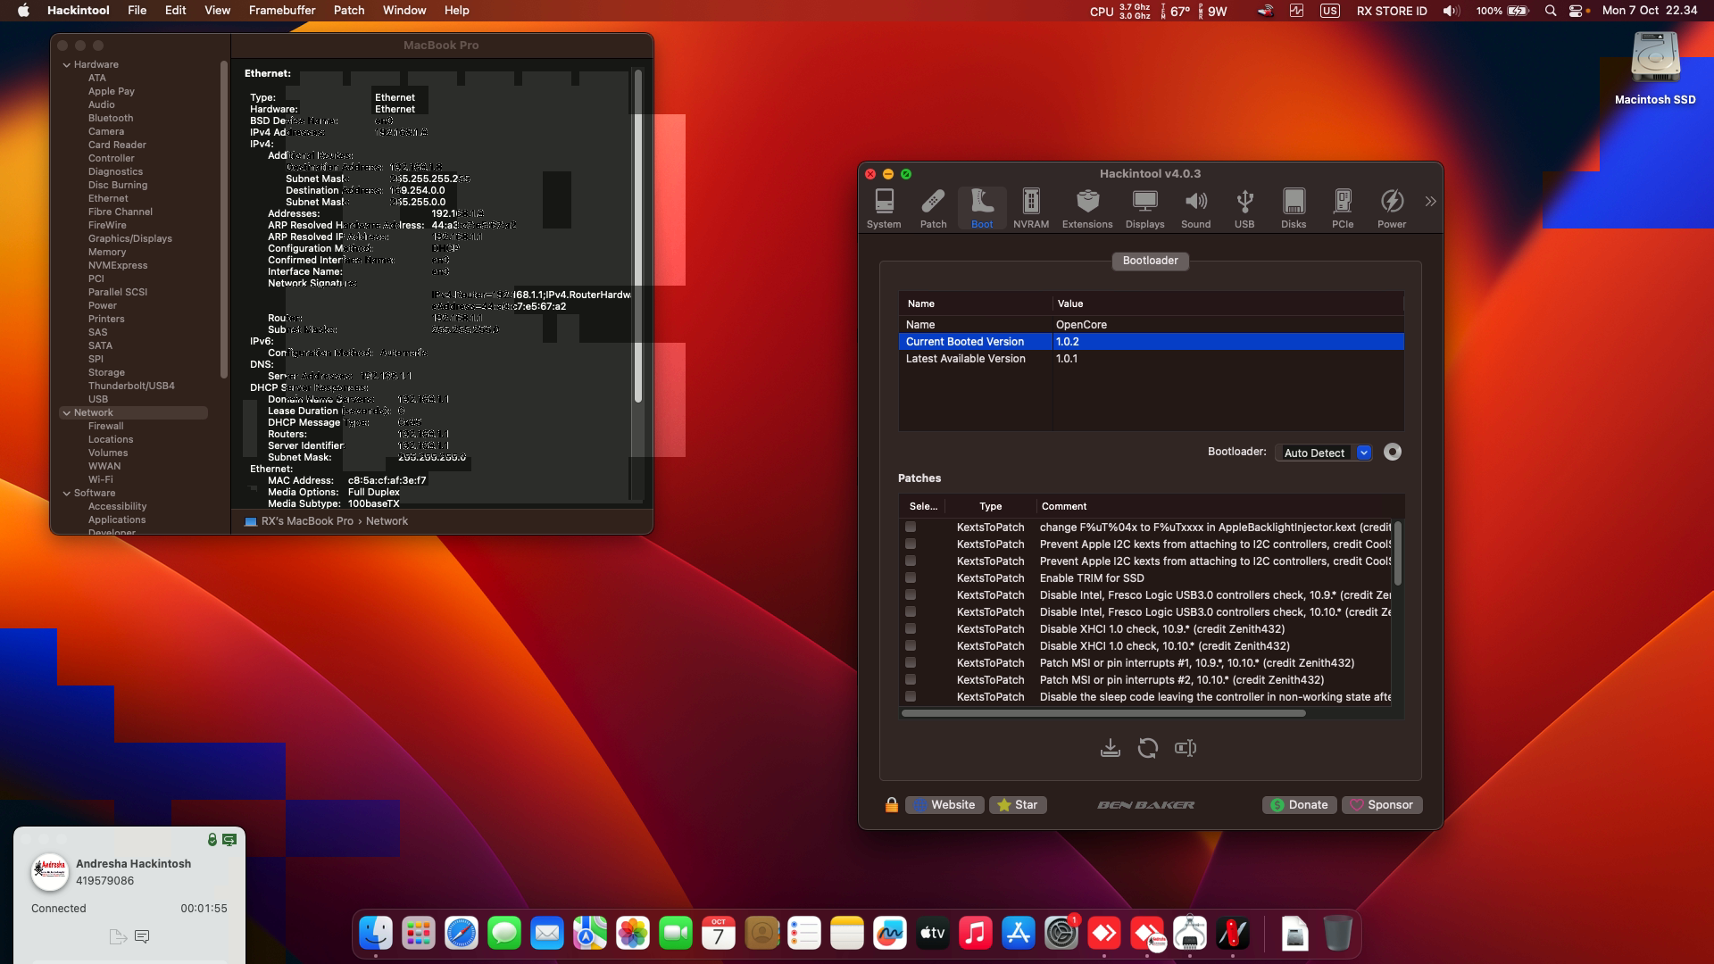This screenshot has height=964, width=1714.
Task: Select Graphics/Displays in System Information sidebar
Action: pyautogui.click(x=130, y=239)
